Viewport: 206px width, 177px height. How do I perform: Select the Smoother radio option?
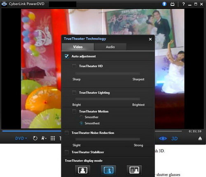tap(81, 117)
